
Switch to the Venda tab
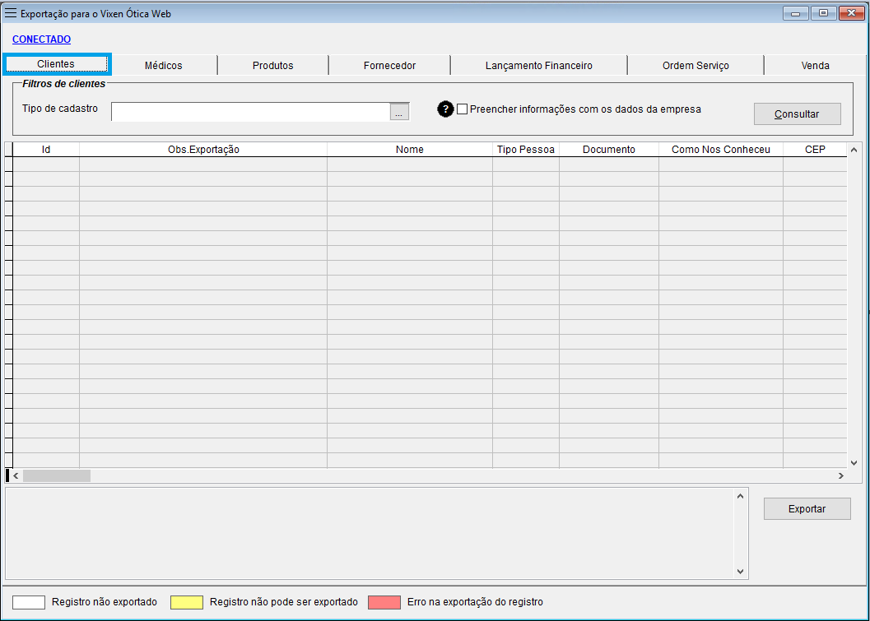(x=815, y=66)
